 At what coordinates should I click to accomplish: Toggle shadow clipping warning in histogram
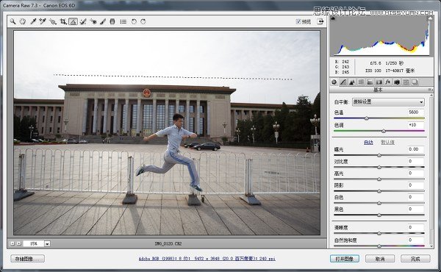[333, 18]
